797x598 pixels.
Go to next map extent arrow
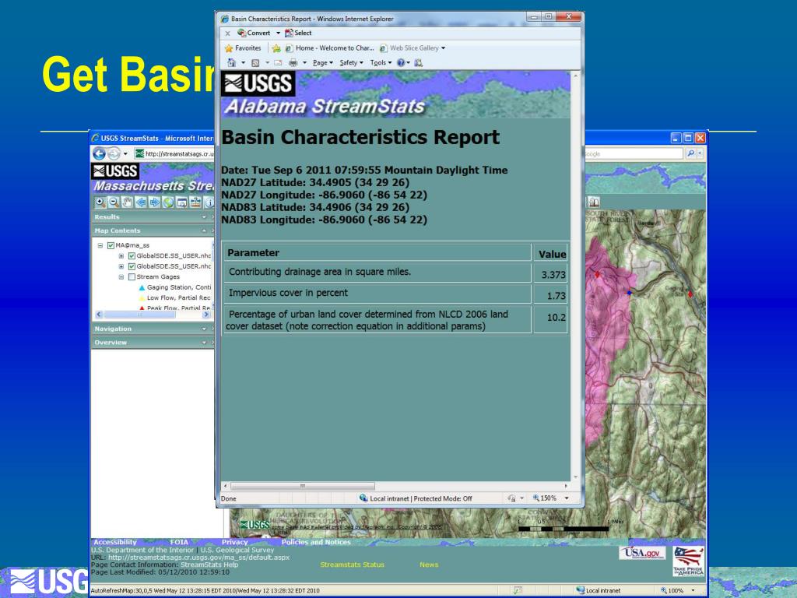155,202
